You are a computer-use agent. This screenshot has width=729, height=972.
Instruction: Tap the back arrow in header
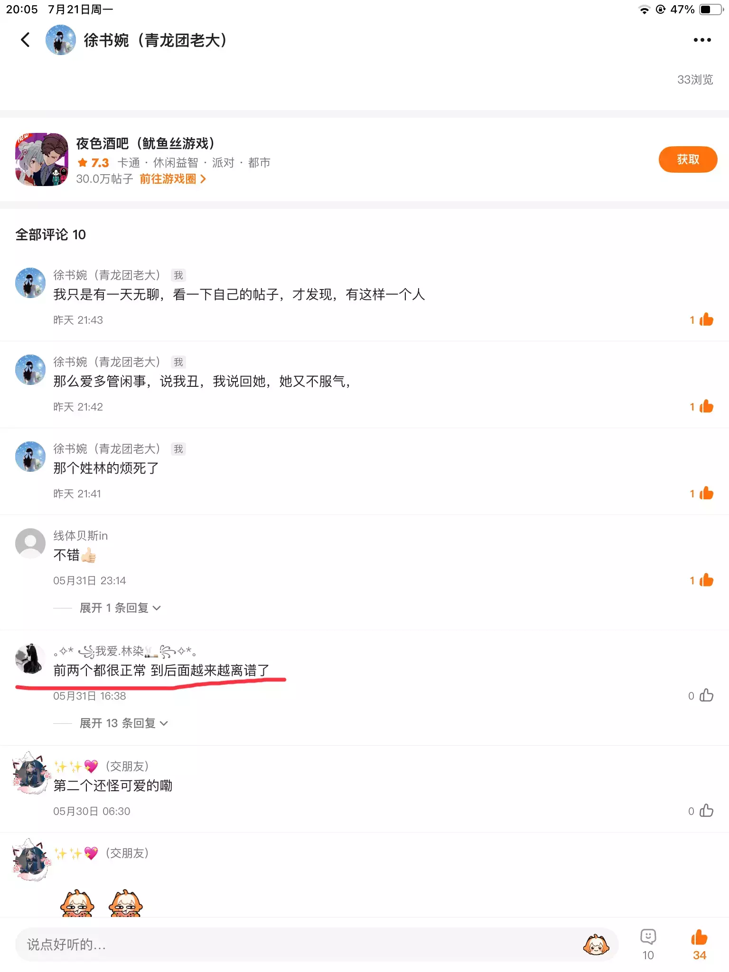[x=26, y=40]
